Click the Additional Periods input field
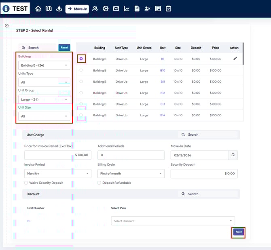Screen dimensions: 271x250 tap(131, 155)
